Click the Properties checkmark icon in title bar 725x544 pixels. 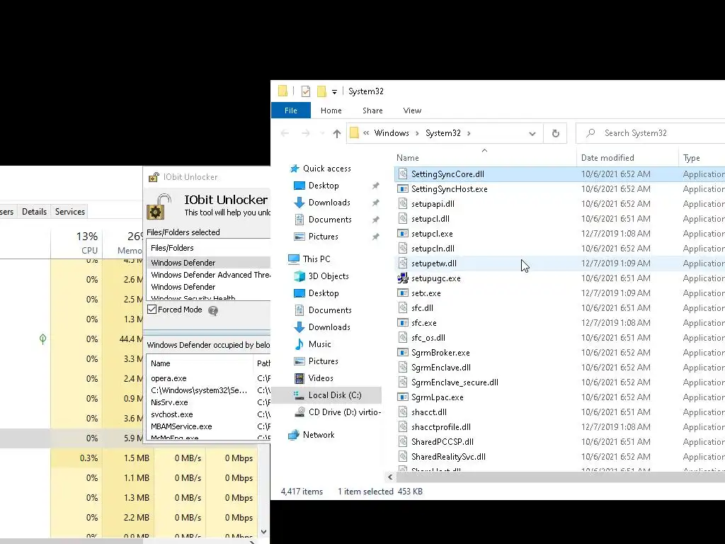tap(306, 91)
